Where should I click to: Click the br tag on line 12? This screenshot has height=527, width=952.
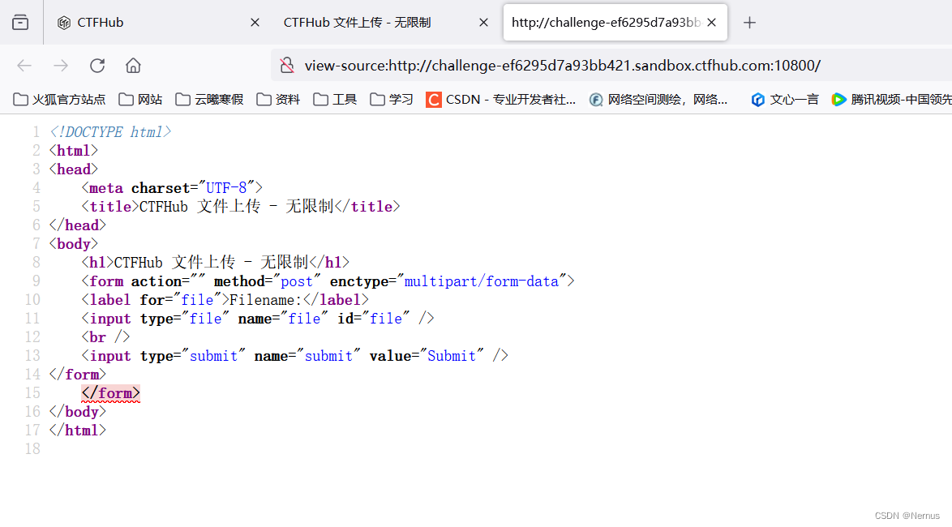[105, 337]
